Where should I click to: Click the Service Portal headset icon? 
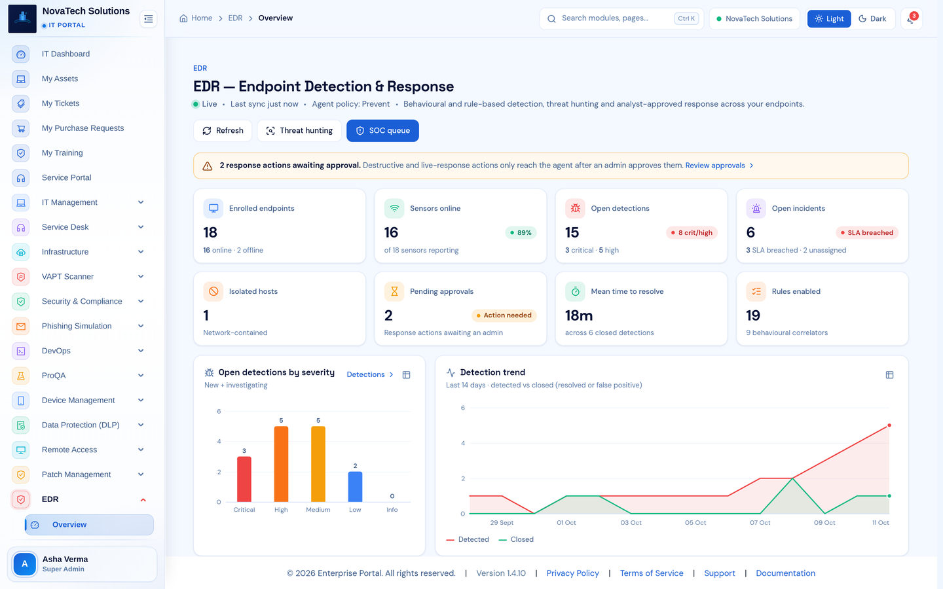tap(21, 178)
